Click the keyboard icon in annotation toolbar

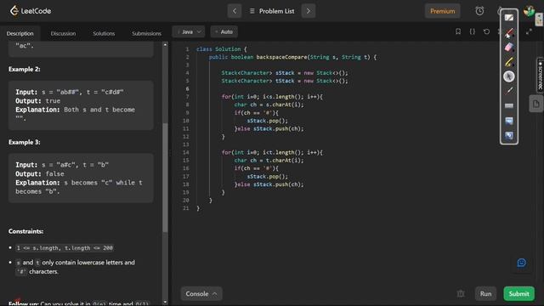click(509, 105)
